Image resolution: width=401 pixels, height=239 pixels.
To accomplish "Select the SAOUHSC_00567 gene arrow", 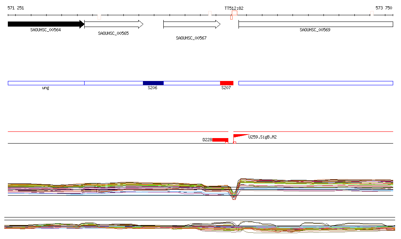I will point(192,24).
